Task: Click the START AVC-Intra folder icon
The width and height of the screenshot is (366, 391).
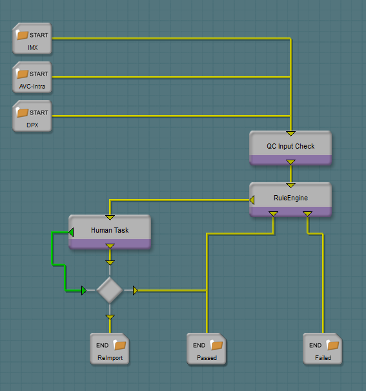Action: pos(22,74)
